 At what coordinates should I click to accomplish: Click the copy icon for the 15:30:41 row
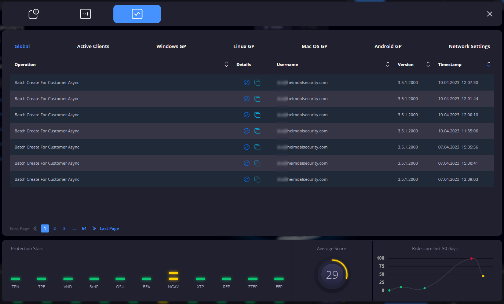pos(258,163)
